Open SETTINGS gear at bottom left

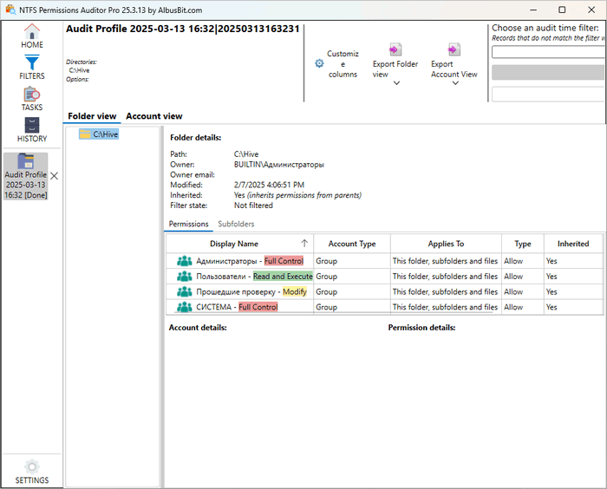[x=32, y=466]
